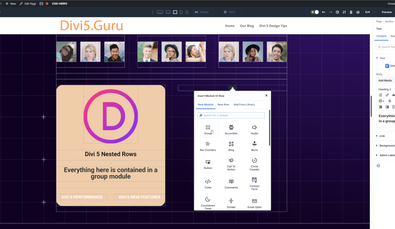Toggle strikethrough formatting in editor

point(390,101)
